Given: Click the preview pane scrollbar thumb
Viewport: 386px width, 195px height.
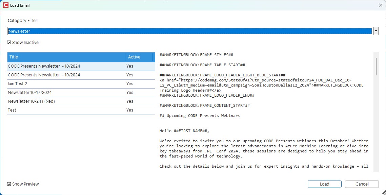Looking at the screenshot, I should 376,66.
